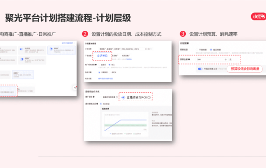Open the blue link at left panel top-right
The image size is (266, 168).
pyautogui.click(x=69, y=43)
